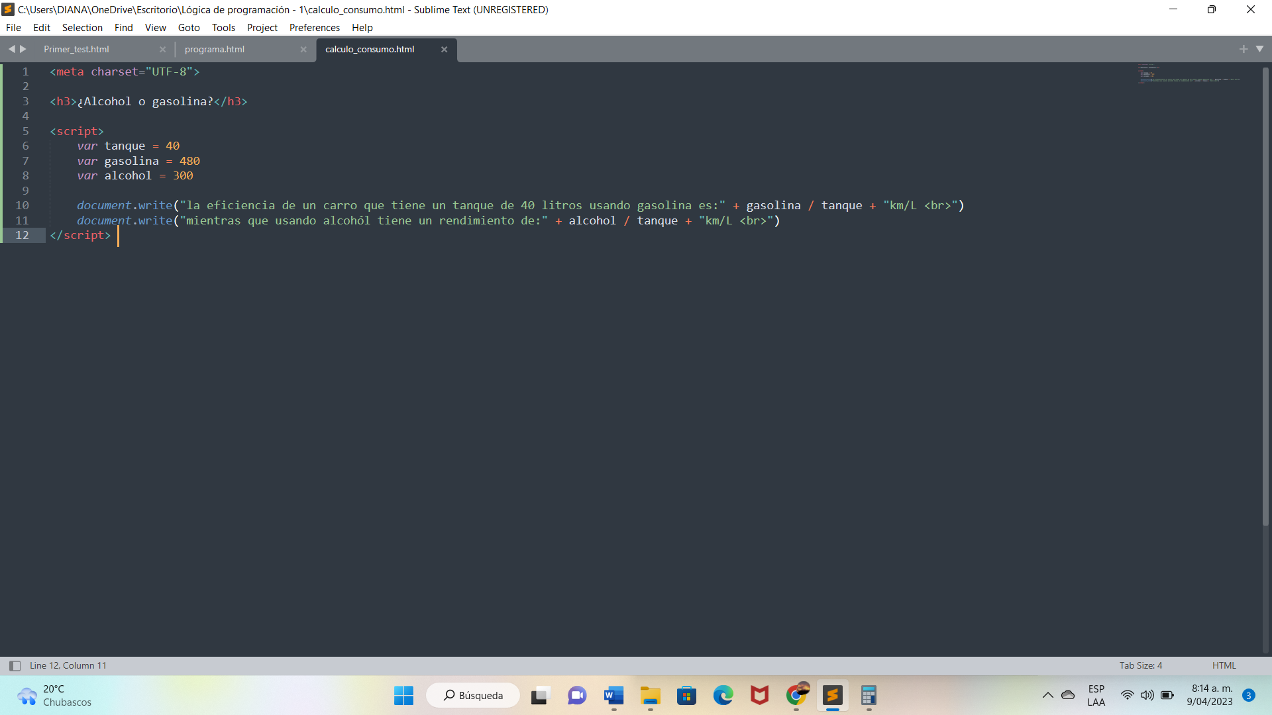Click Sublime Text taskbar icon
Viewport: 1272px width, 715px height.
point(832,695)
